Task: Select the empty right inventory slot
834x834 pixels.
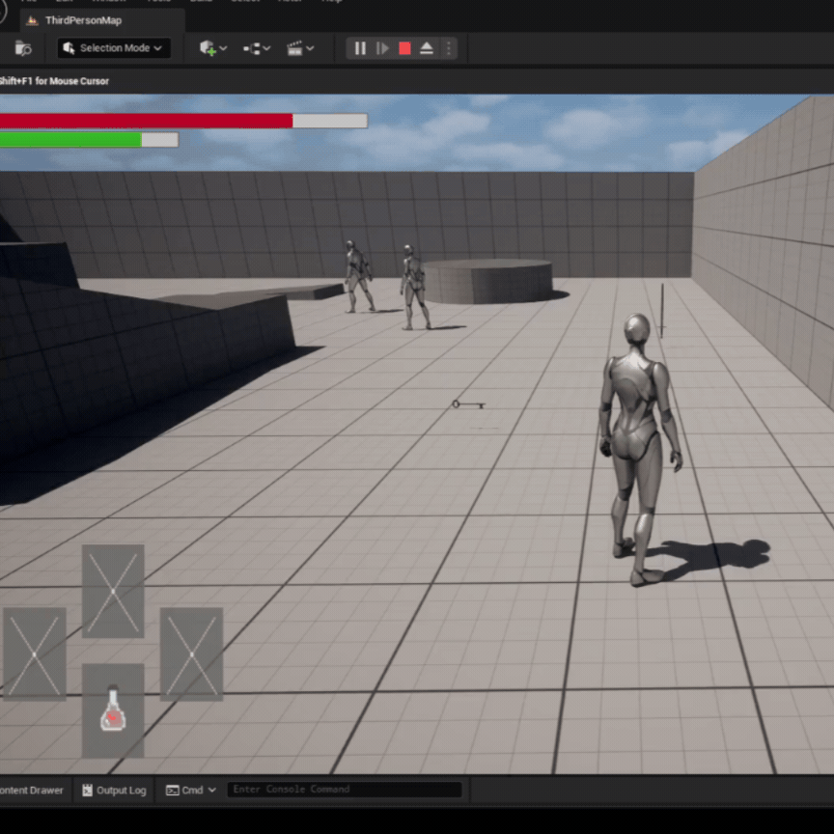Action: pos(191,654)
